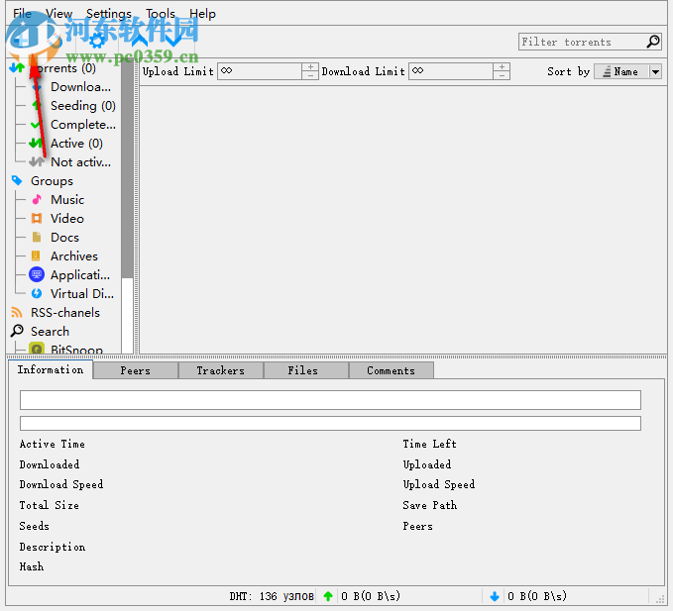The image size is (673, 611).
Task: Select the RSS-chanels label
Action: tap(65, 313)
